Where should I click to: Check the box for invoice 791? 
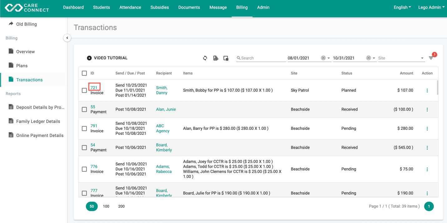[x=84, y=129]
